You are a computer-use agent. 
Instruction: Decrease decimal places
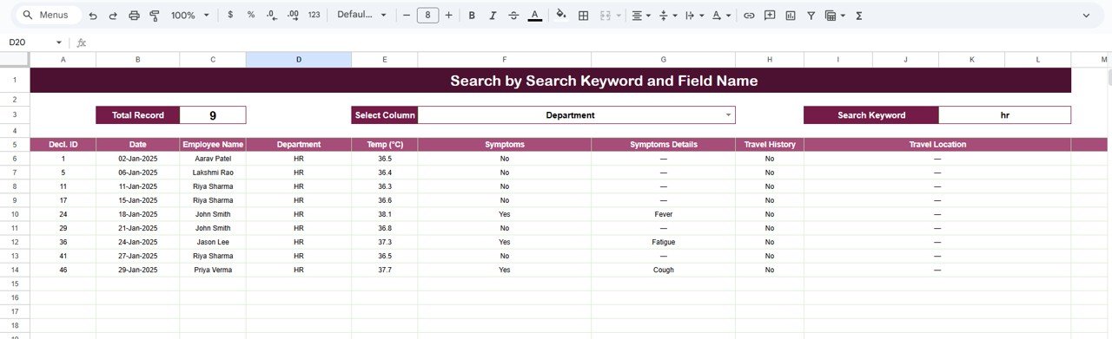[x=272, y=16]
